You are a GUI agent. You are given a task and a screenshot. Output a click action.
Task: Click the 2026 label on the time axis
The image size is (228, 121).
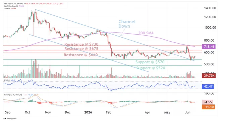[88, 112]
